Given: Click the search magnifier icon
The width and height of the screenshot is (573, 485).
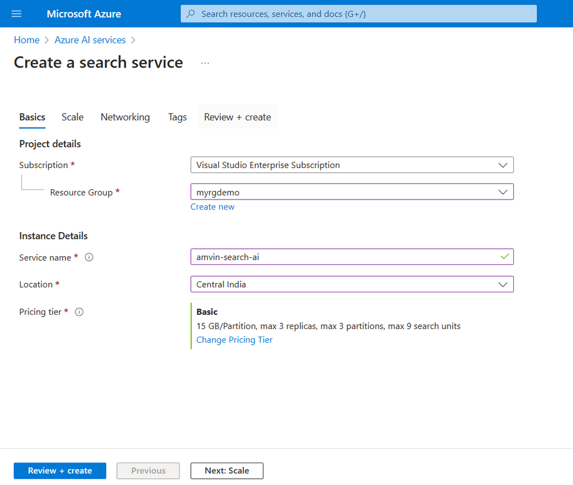Looking at the screenshot, I should 190,14.
